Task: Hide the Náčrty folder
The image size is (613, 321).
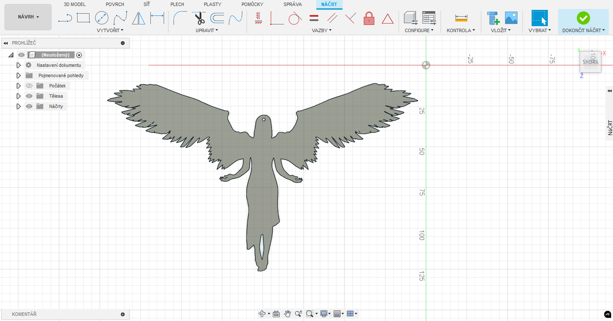Action: [x=29, y=106]
